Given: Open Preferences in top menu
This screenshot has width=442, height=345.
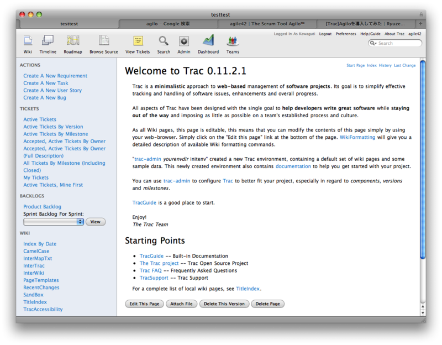Looking at the screenshot, I should [x=346, y=34].
